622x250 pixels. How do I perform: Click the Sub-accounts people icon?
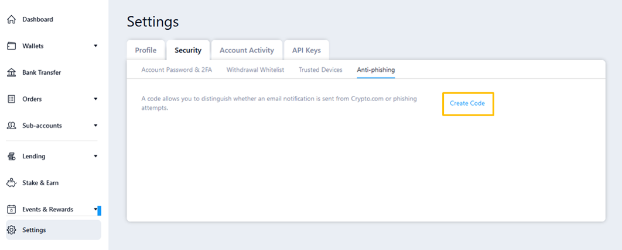[x=12, y=126]
